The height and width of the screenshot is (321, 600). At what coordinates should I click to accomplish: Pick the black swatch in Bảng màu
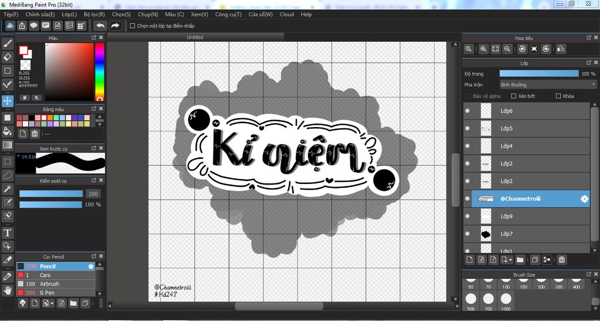tap(31, 118)
